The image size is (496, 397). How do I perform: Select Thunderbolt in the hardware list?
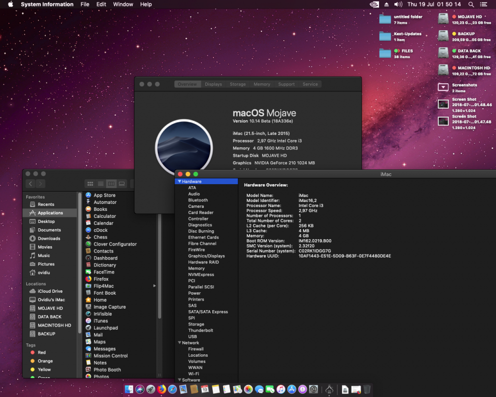(200, 330)
